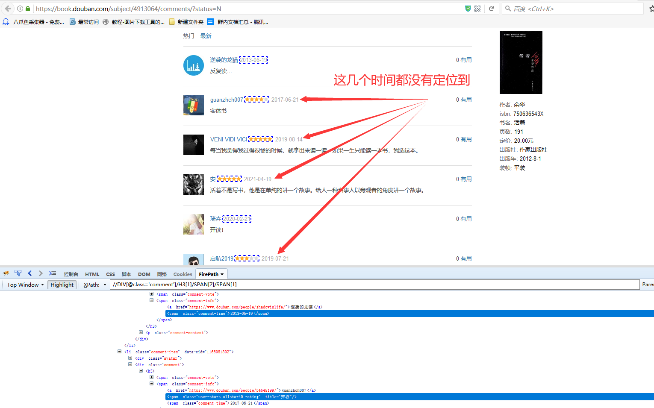The image size is (654, 408).
Task: Open 群内文档汇总 bookmark
Action: point(238,22)
